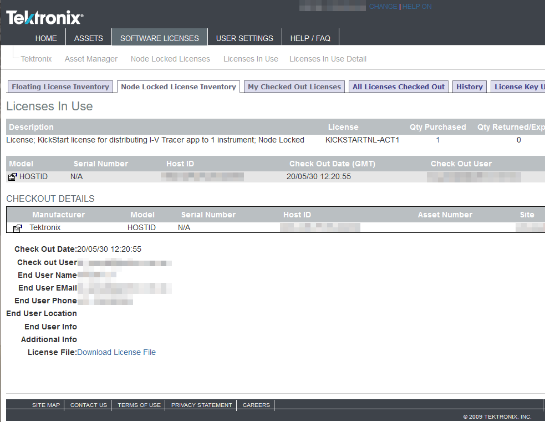The height and width of the screenshot is (422, 545).
Task: Click the Tektronix logo
Action: pyautogui.click(x=44, y=17)
